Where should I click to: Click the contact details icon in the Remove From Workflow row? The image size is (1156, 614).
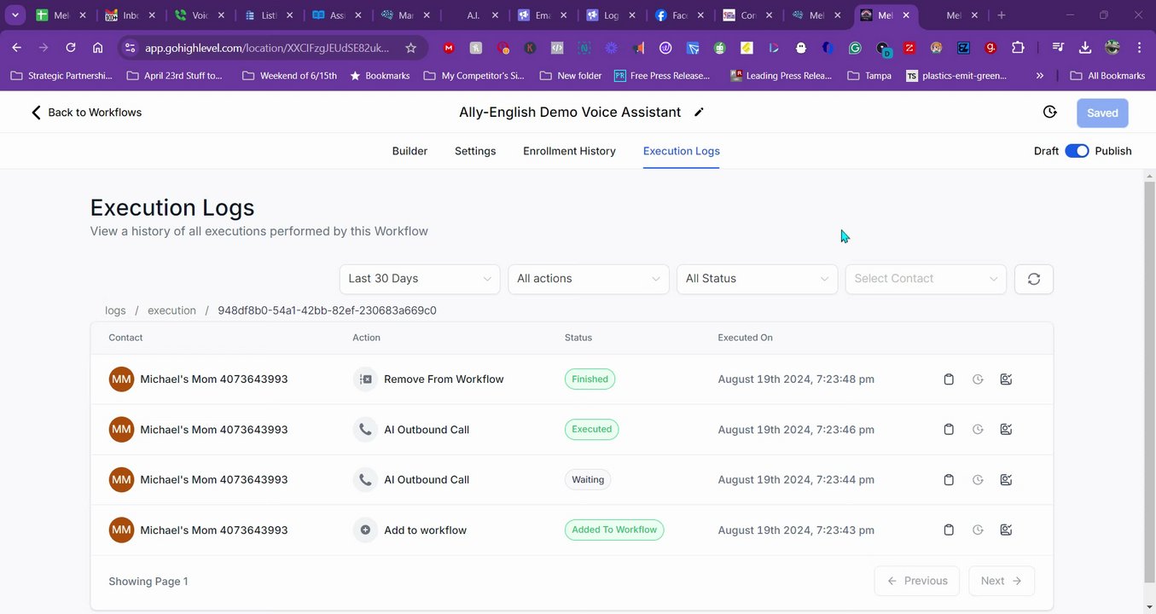1006,379
